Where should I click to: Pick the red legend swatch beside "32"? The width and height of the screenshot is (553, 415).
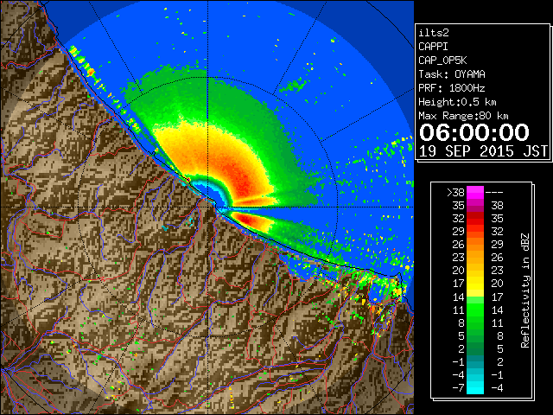[475, 219]
